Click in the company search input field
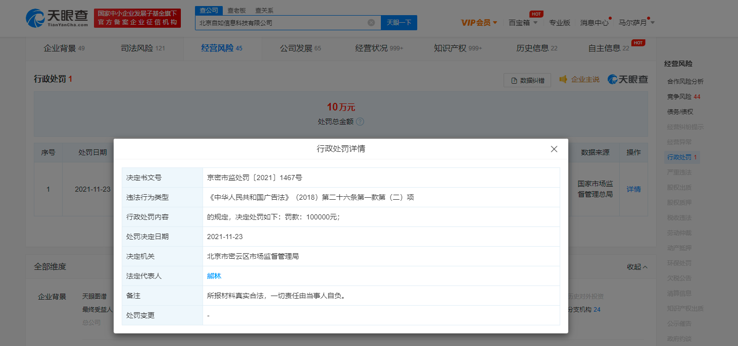This screenshot has height=346, width=738. click(280, 23)
